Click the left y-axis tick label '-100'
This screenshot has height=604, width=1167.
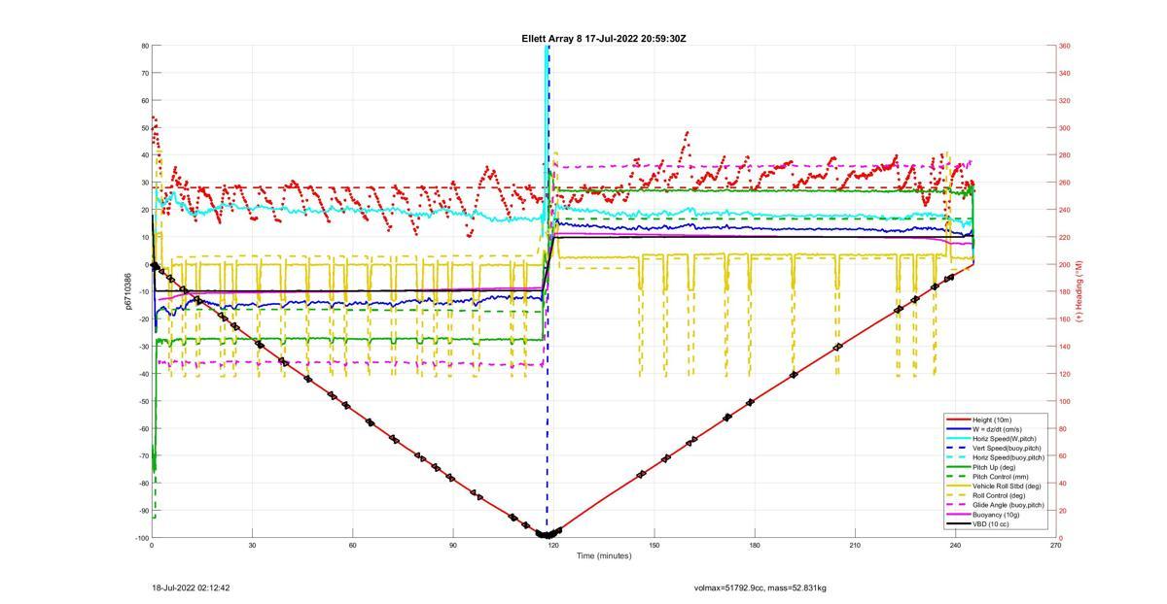tap(141, 538)
